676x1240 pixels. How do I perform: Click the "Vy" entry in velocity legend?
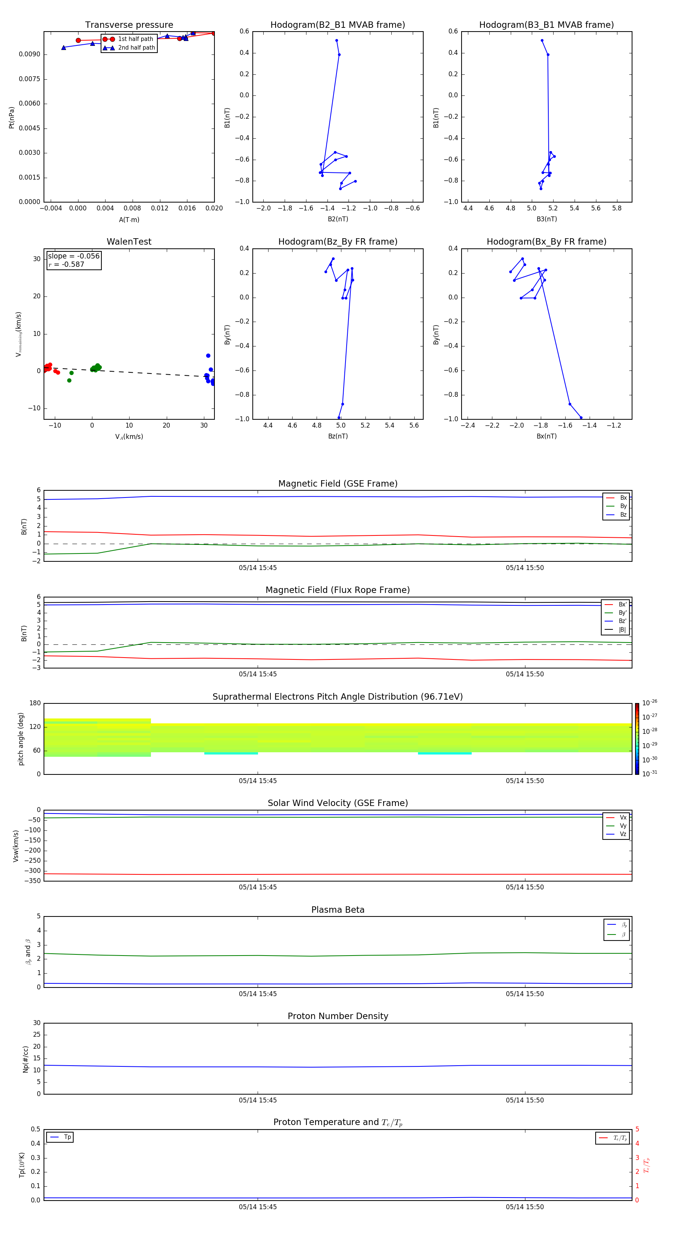pos(616,826)
